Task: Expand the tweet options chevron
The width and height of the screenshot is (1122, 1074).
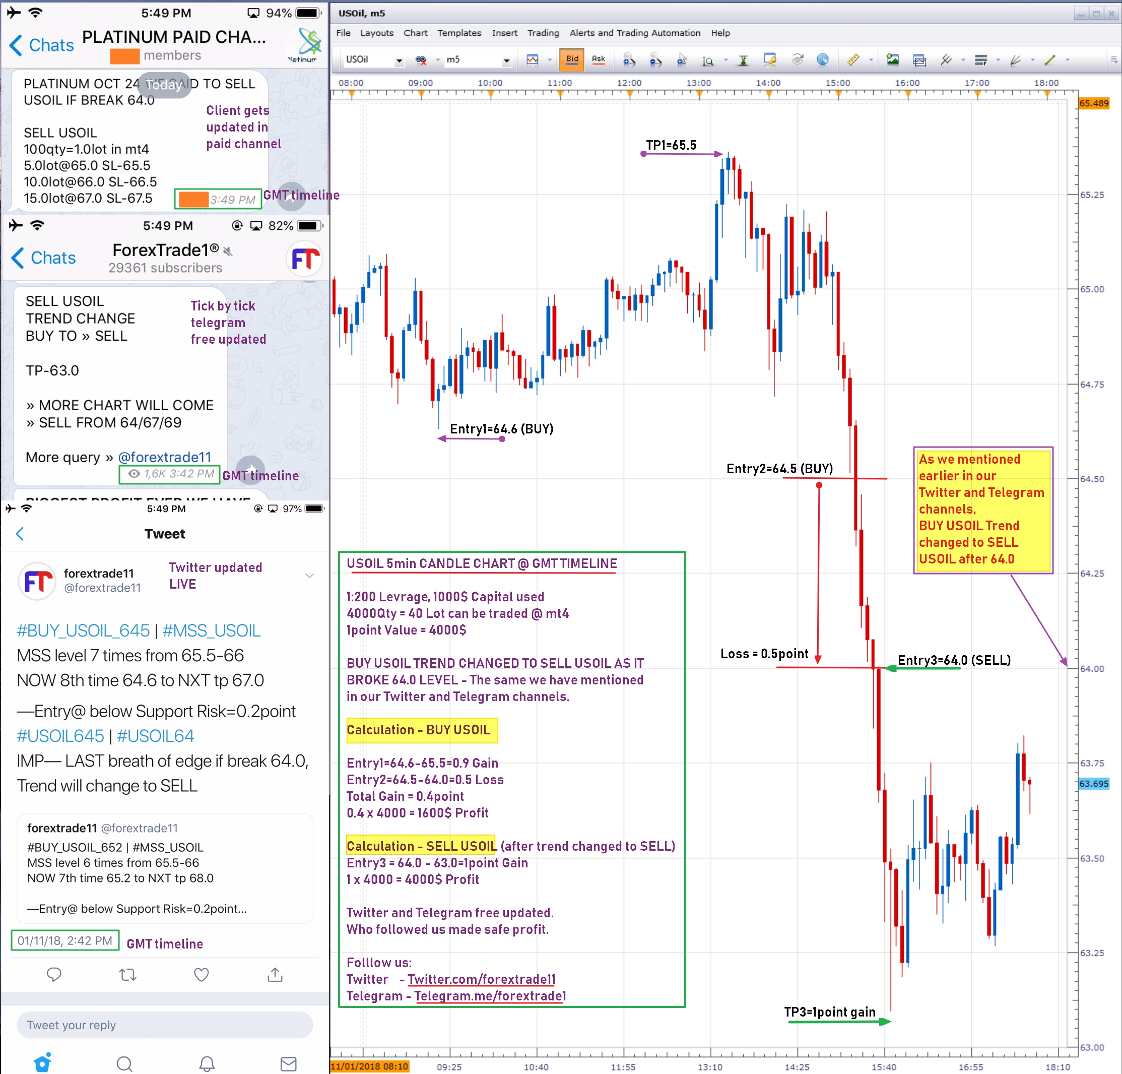Action: pos(309,576)
